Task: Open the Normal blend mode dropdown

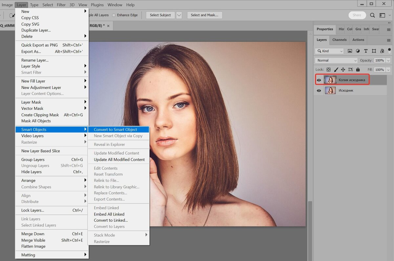Action: pos(336,60)
